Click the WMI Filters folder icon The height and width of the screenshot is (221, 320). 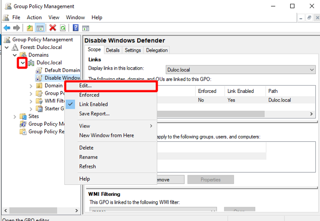(x=39, y=101)
